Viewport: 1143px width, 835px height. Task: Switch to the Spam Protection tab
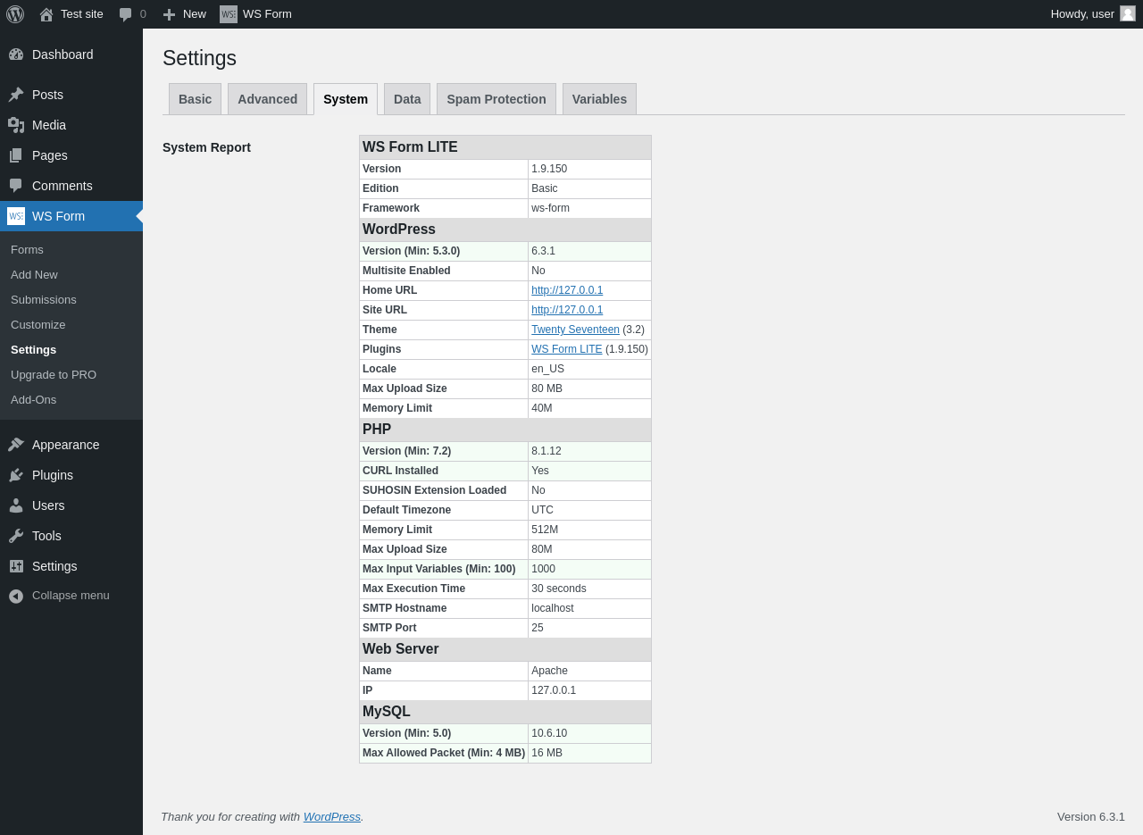click(496, 99)
